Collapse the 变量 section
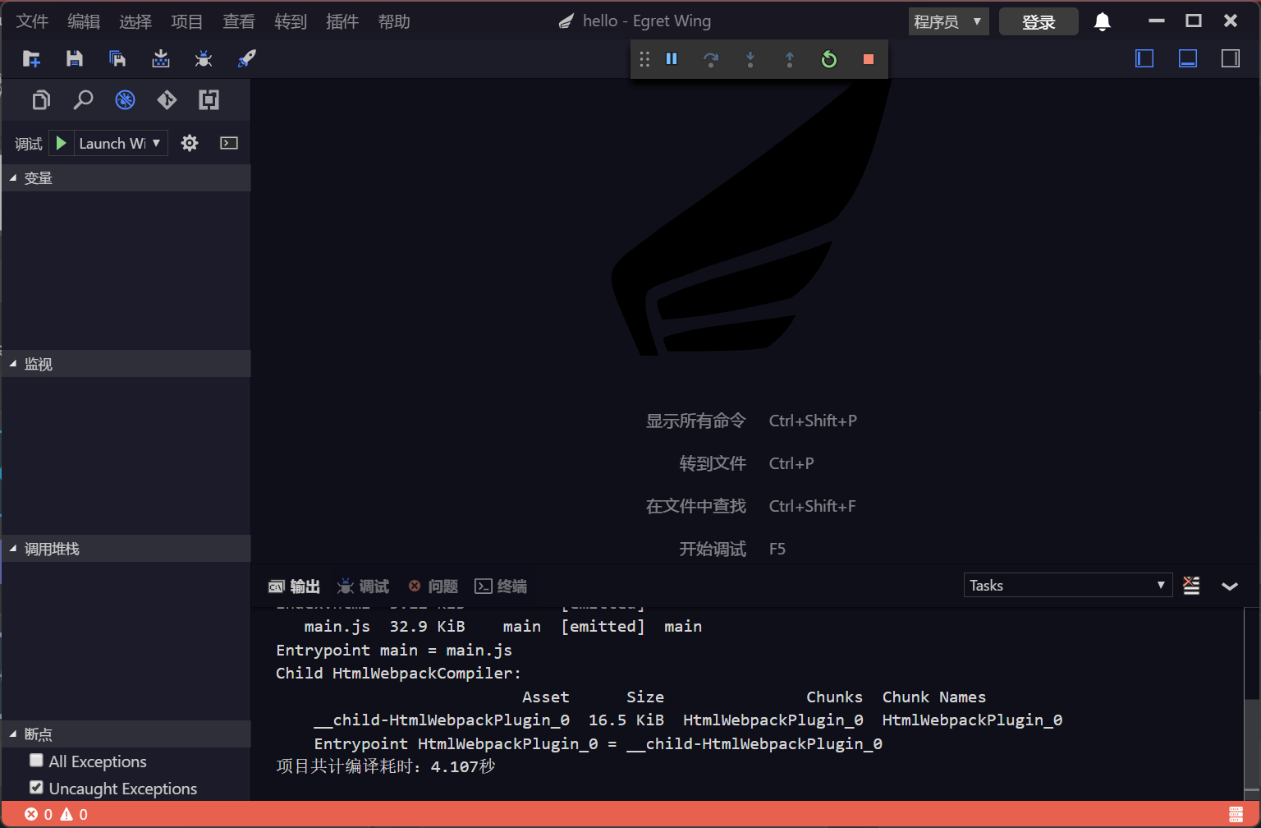 pos(126,178)
